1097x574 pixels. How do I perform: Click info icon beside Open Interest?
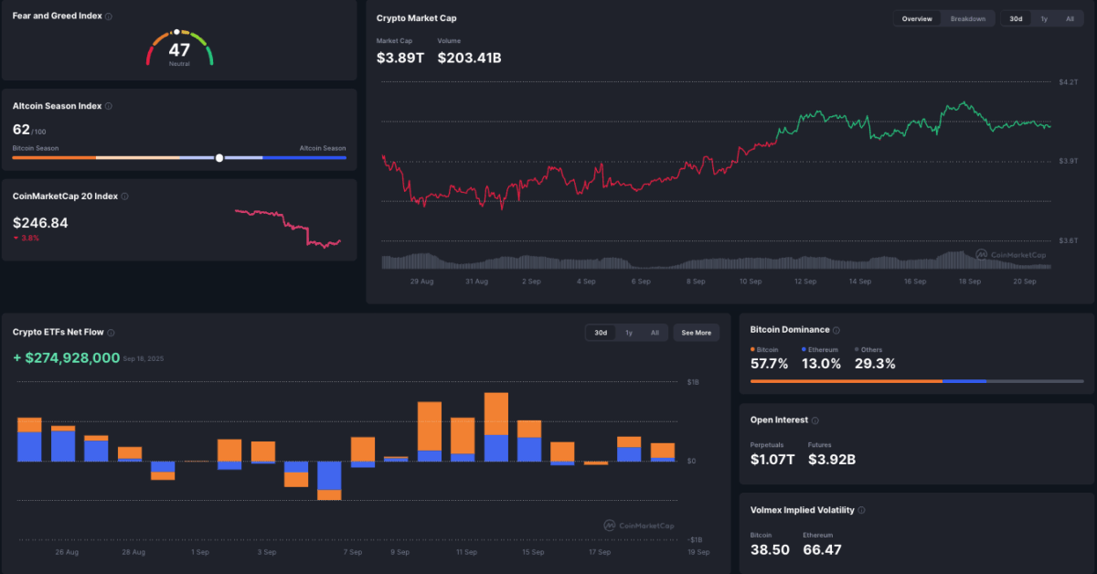click(x=815, y=420)
